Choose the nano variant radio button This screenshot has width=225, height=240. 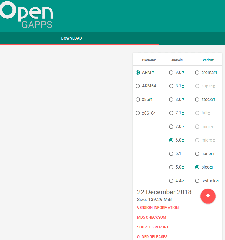tap(197, 154)
